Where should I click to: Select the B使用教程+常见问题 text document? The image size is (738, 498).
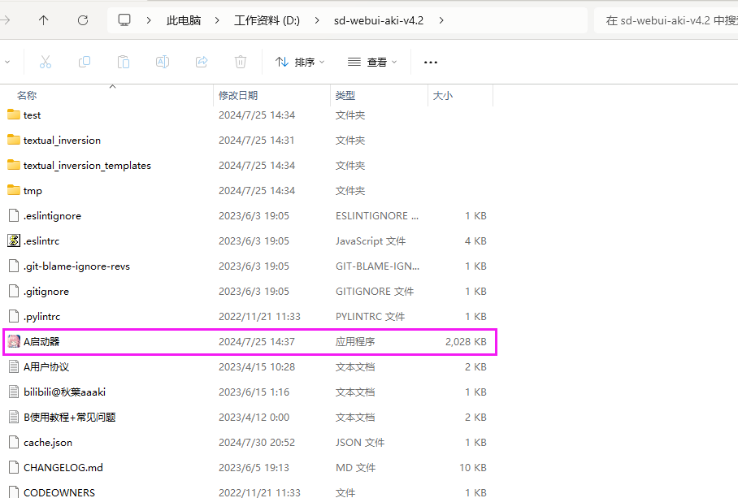coord(69,418)
